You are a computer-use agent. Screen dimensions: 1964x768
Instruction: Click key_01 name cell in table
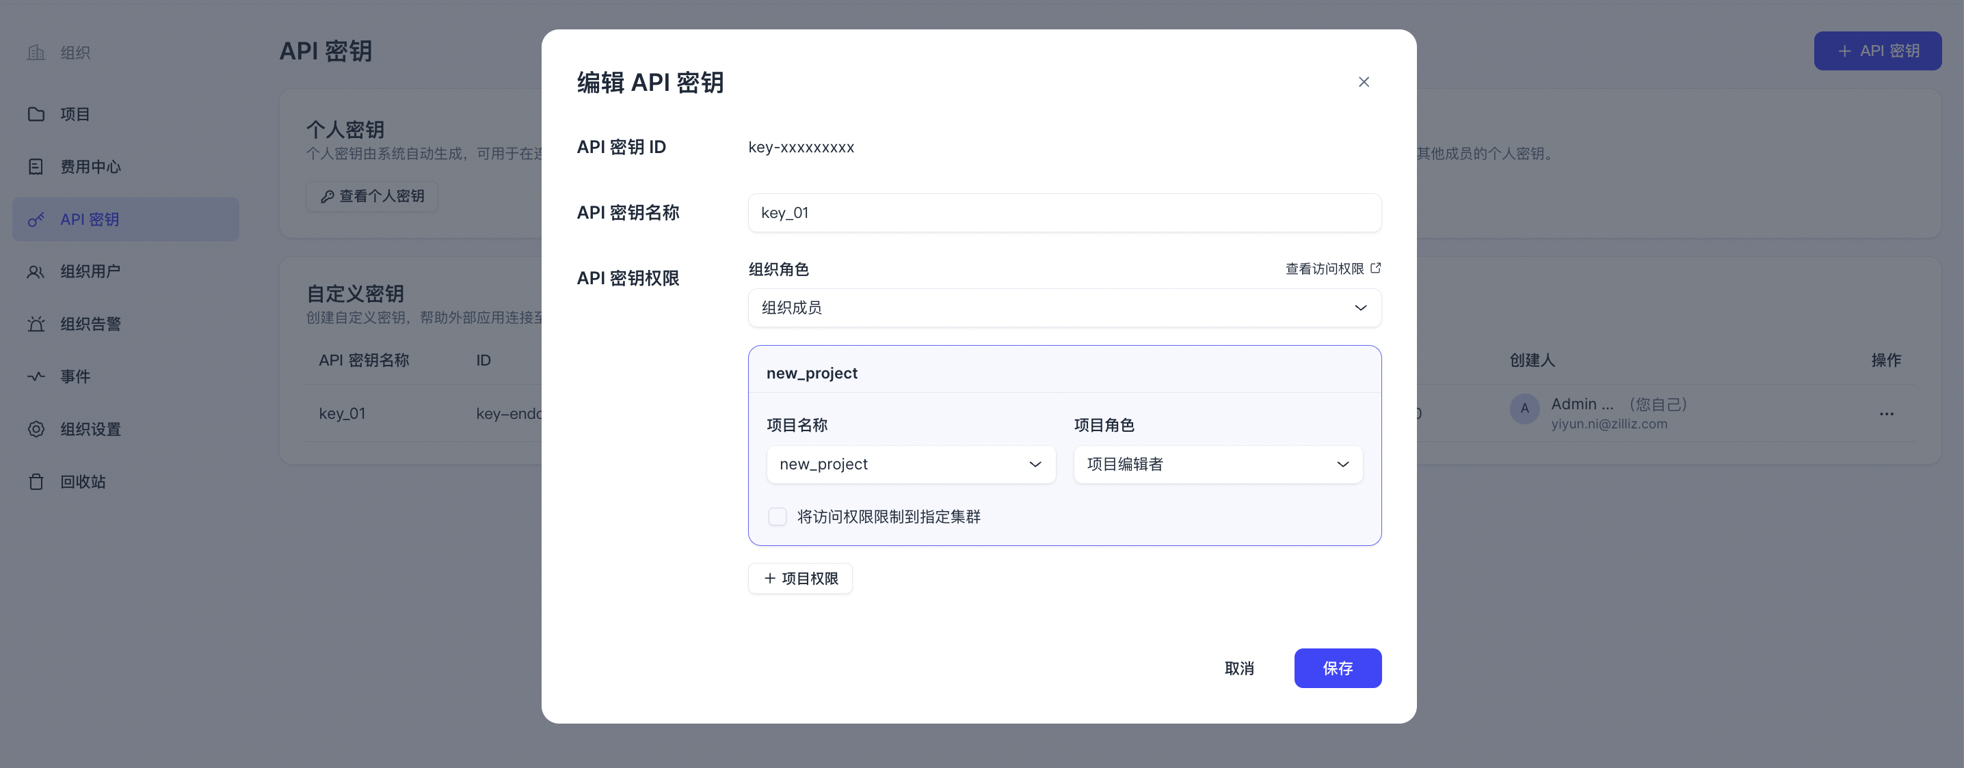click(343, 413)
